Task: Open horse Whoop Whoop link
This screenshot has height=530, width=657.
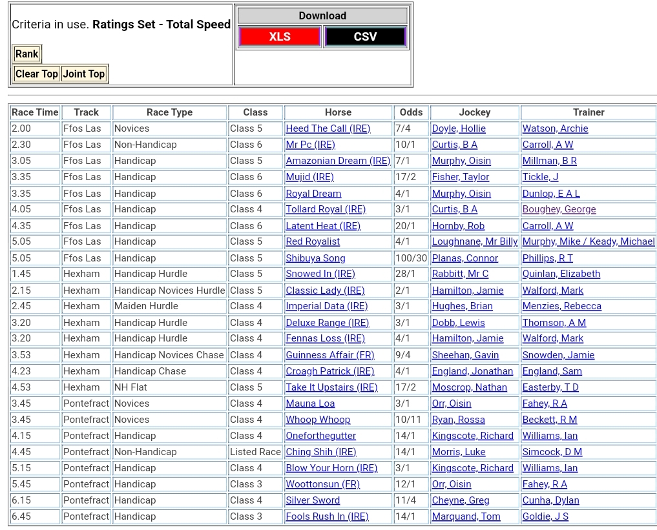Action: pyautogui.click(x=318, y=420)
